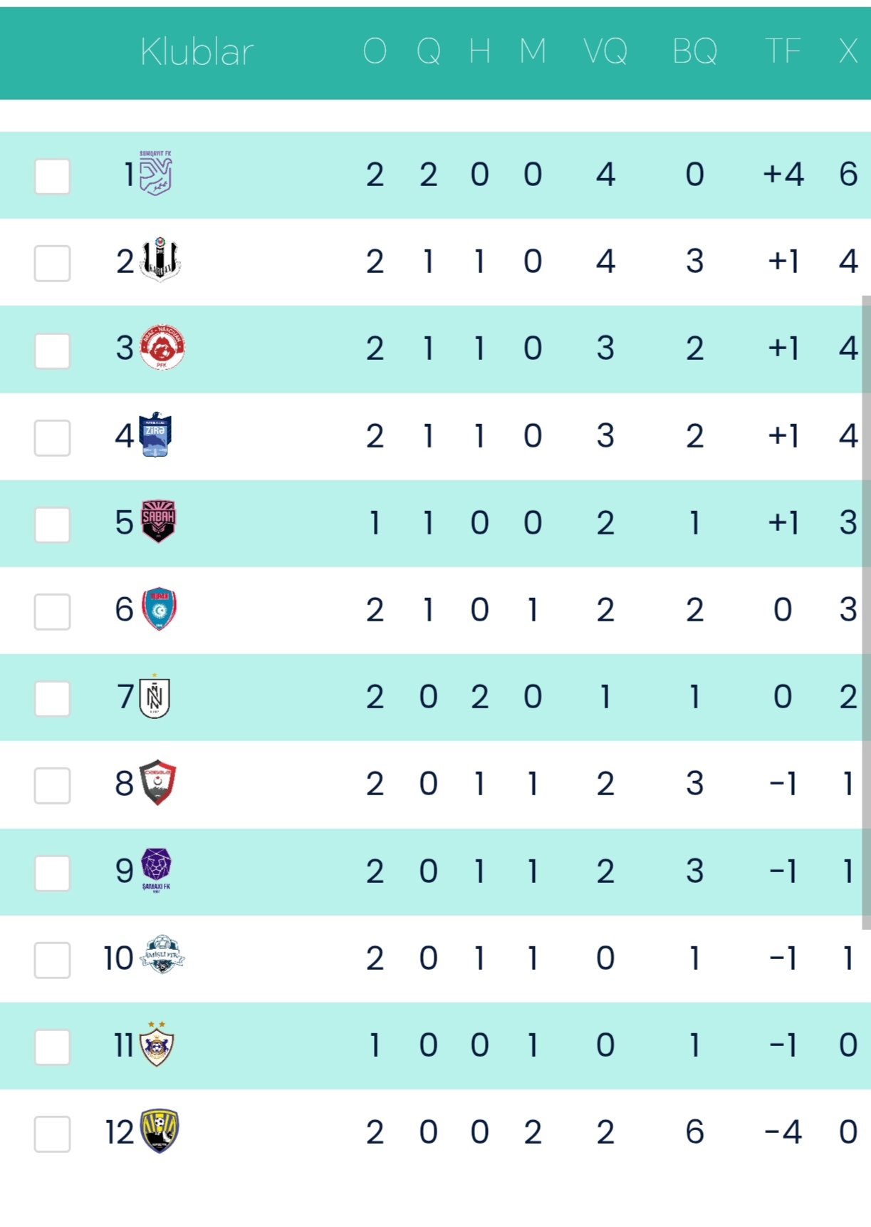Open the Şamaxı FK purple lion logo
Screen dimensions: 871x1227
point(156,869)
